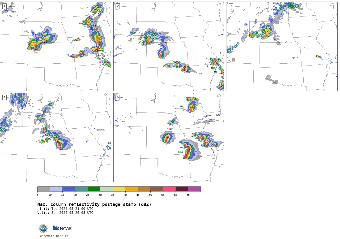The height and width of the screenshot is (239, 340).
Task: Click the member label box numbered 2
Action: point(118,6)
